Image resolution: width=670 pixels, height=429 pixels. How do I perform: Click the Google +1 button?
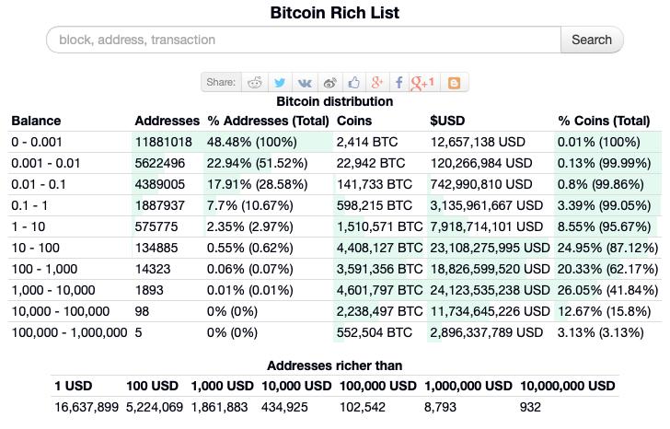[422, 83]
